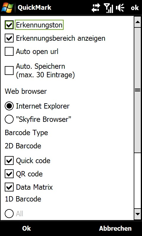This screenshot has width=142, height=236.
Task: Enable Auto. Speichern checkbox
Action: point(9,71)
